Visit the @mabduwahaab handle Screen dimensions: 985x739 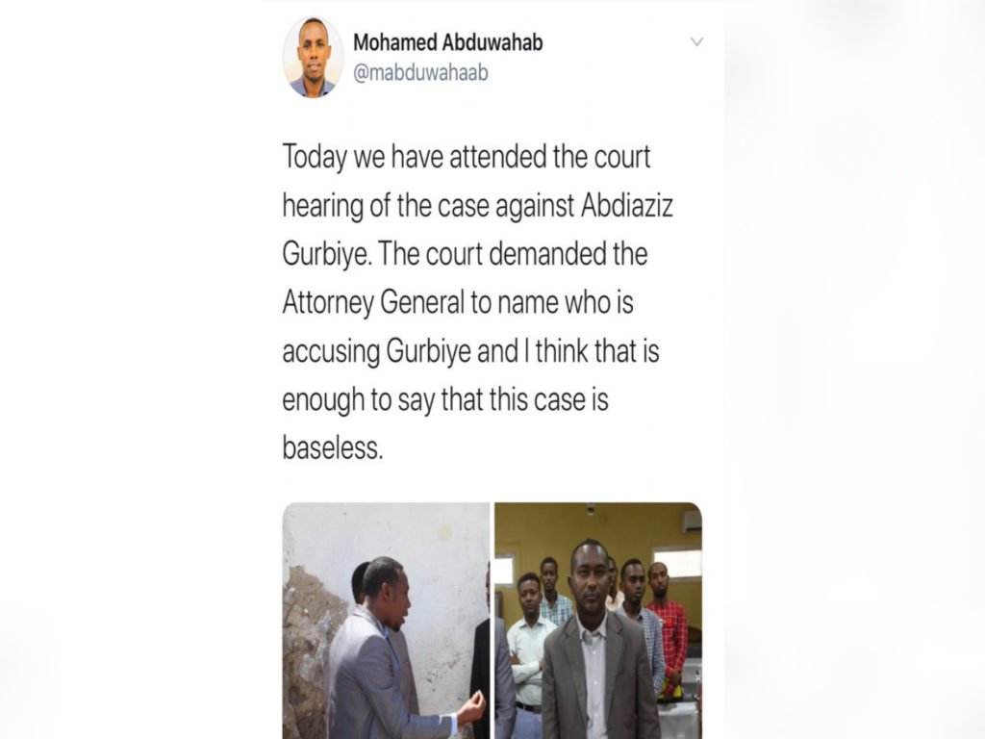click(x=420, y=73)
